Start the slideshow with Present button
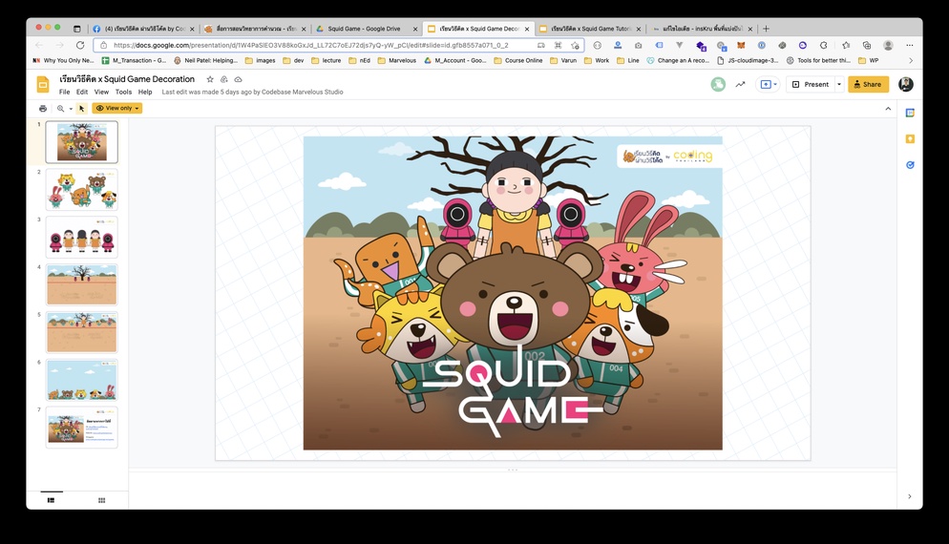Viewport: 949px width, 544px height. click(x=811, y=84)
